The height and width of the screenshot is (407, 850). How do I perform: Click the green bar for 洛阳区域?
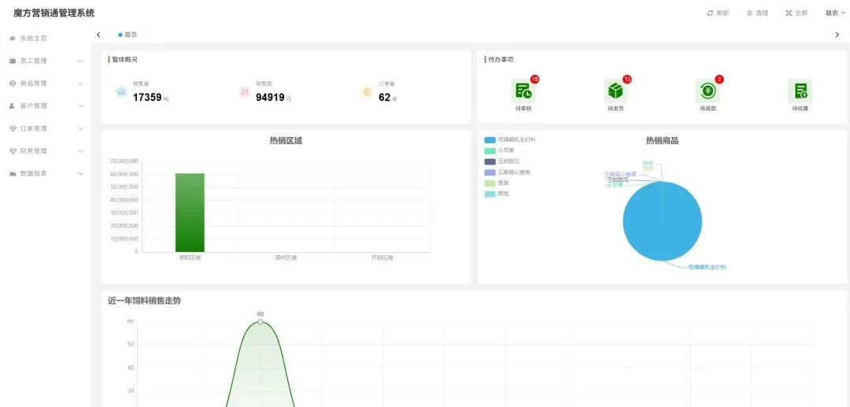(x=190, y=213)
